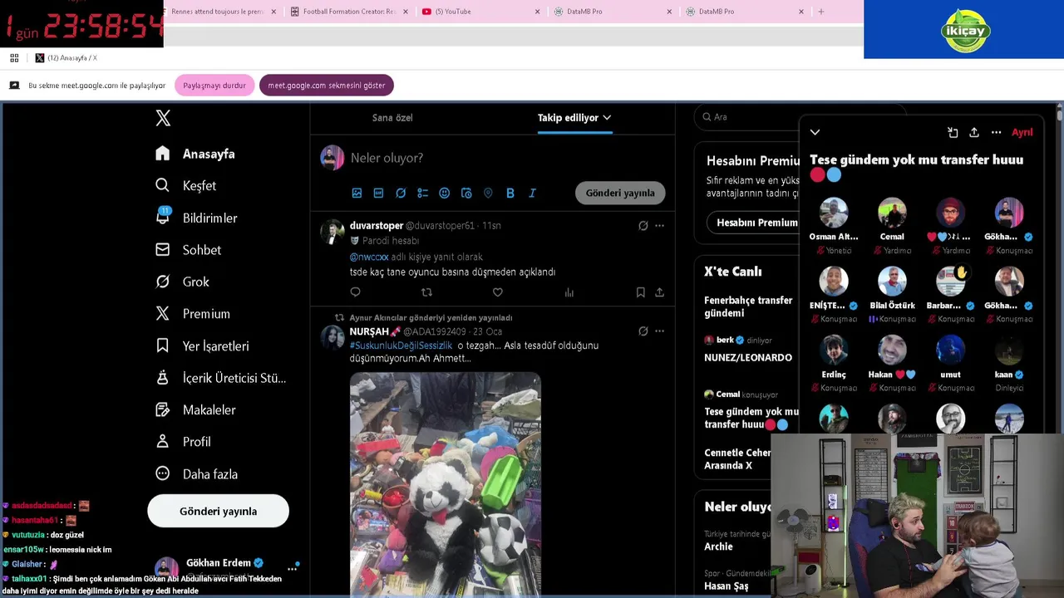Image resolution: width=1064 pixels, height=598 pixels.
Task: Open #SuskunlukDeğilSessizlik hashtag
Action: pos(401,346)
